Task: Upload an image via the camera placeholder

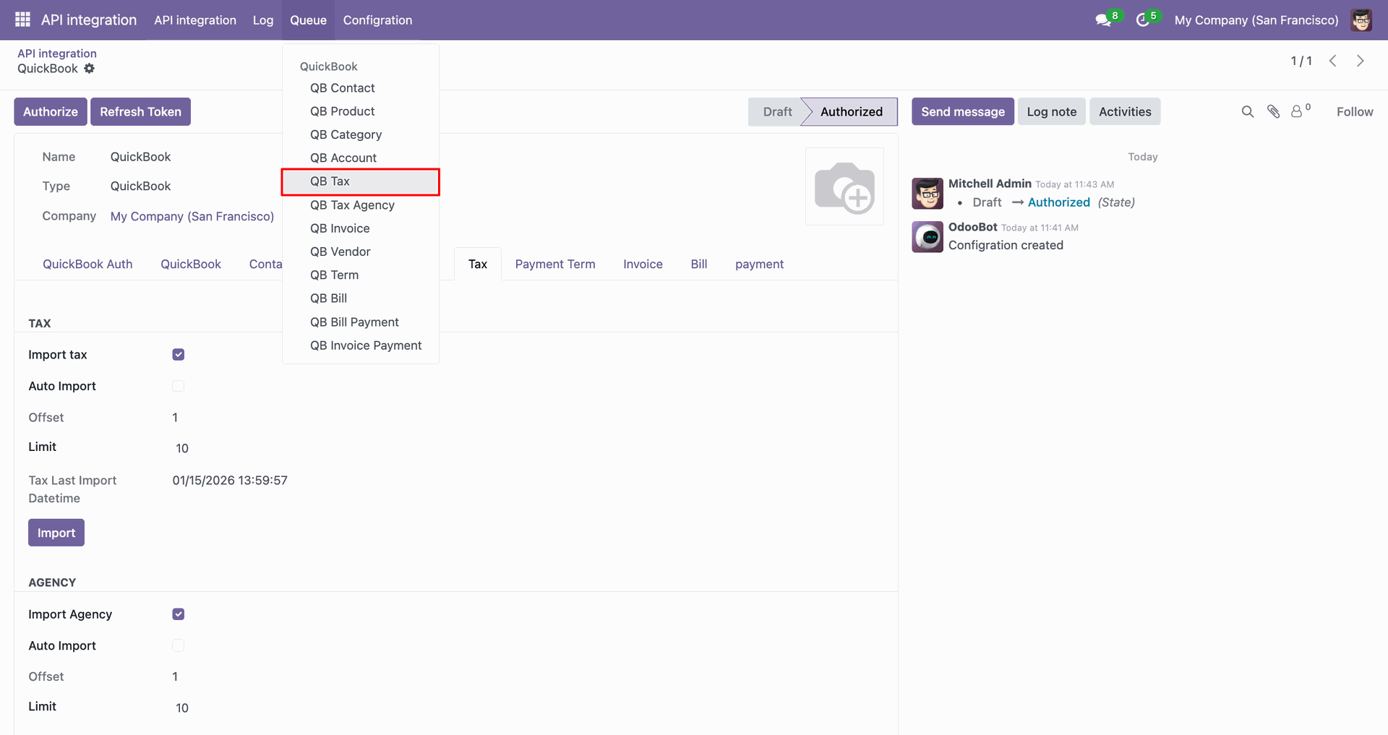Action: click(x=844, y=186)
